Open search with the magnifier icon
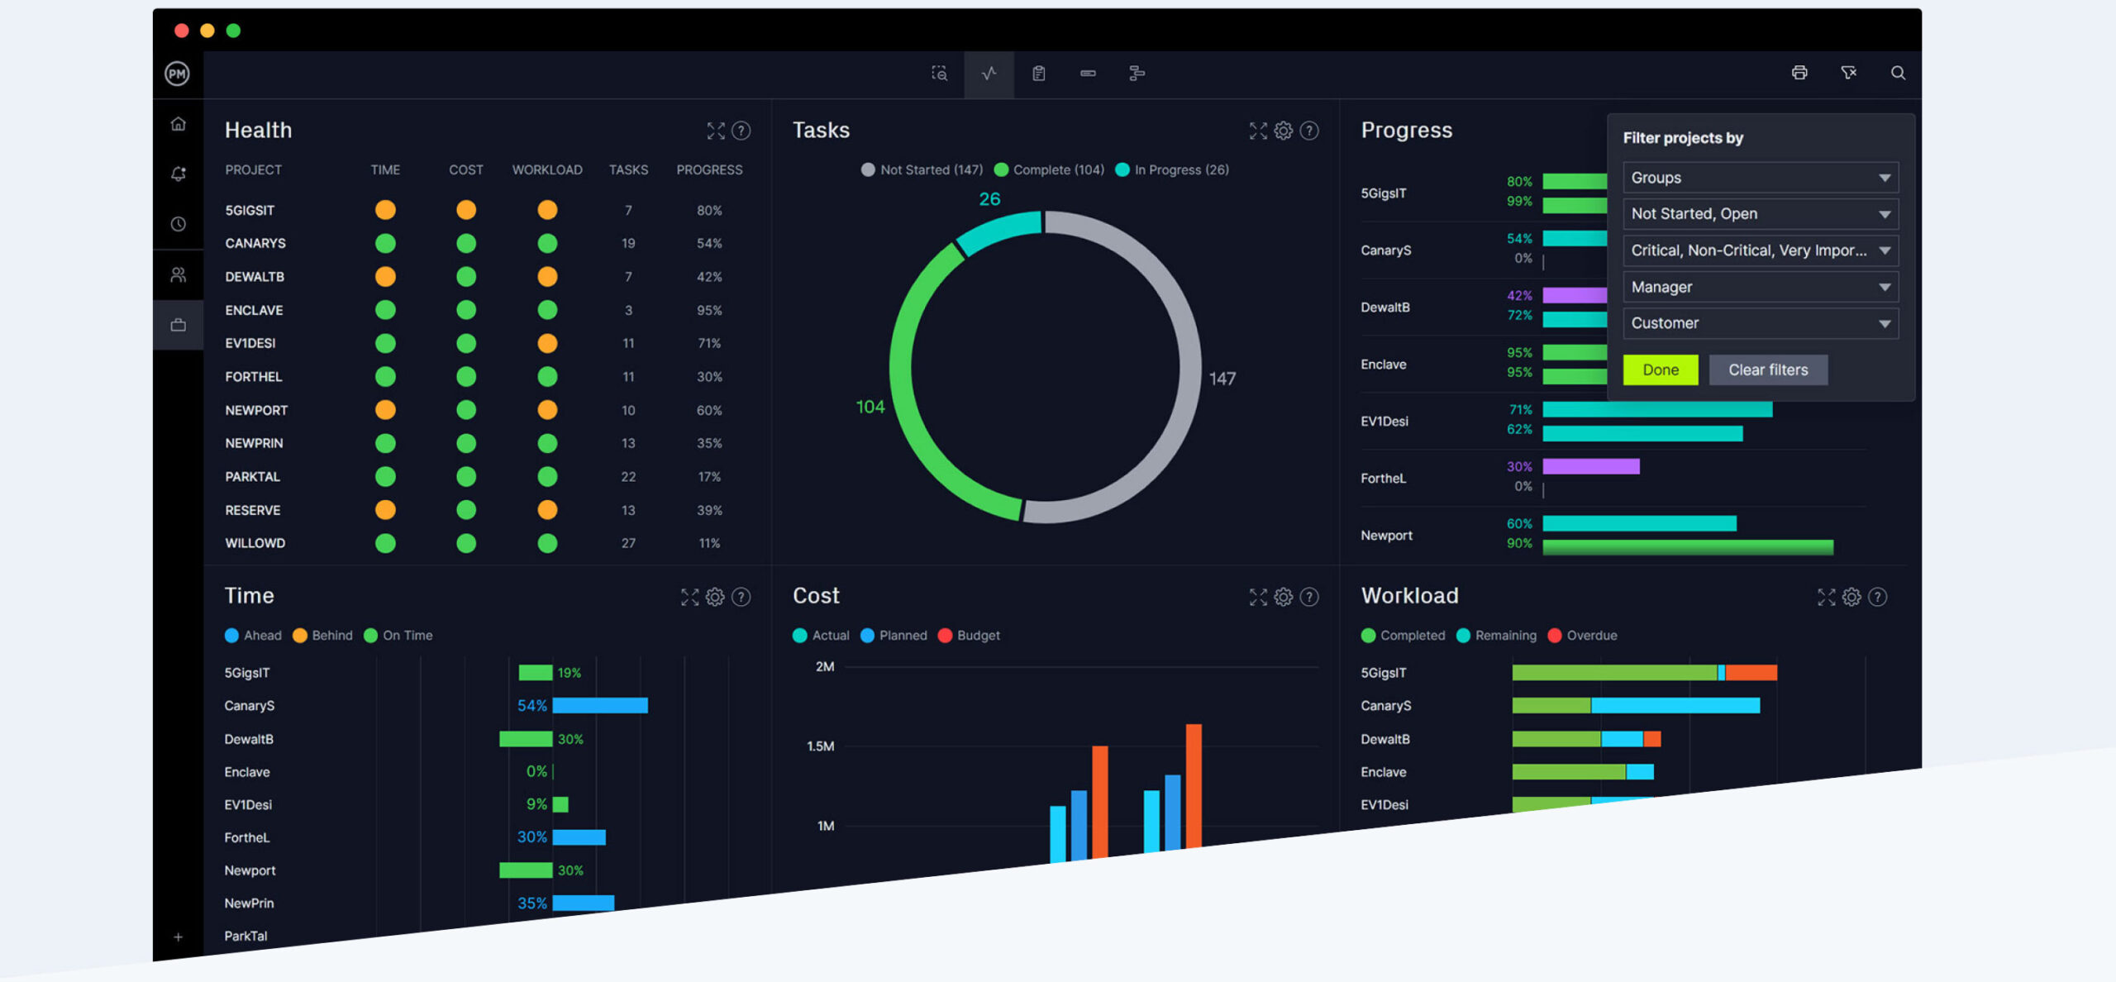Image resolution: width=2116 pixels, height=982 pixels. (x=1898, y=73)
